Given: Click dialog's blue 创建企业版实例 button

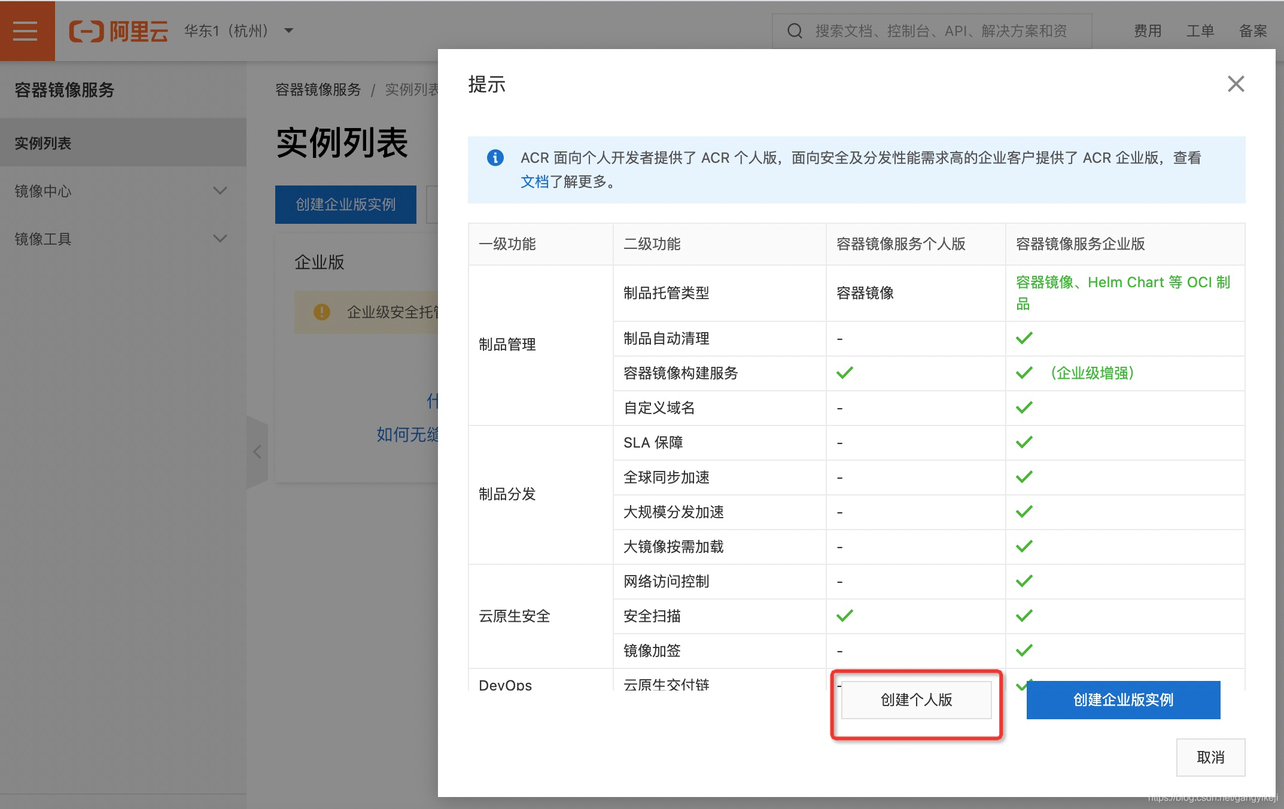Looking at the screenshot, I should pos(1123,699).
